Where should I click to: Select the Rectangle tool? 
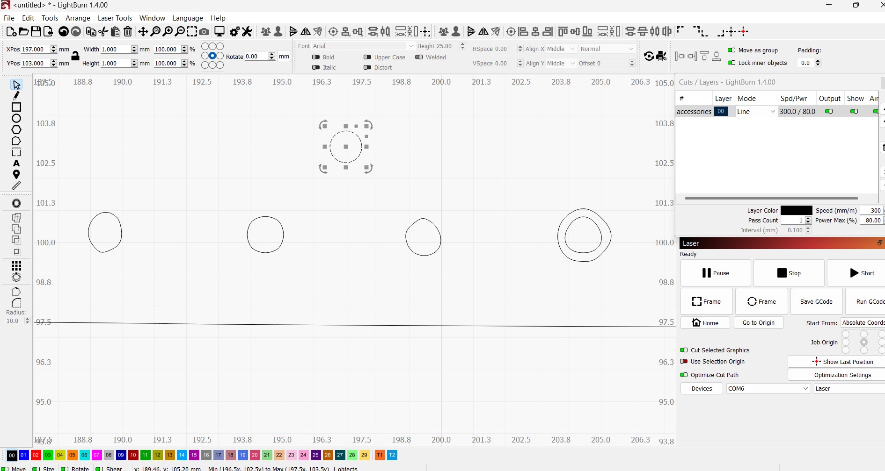click(x=16, y=107)
